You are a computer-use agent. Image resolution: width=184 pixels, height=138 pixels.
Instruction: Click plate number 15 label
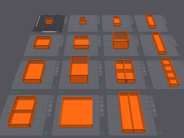[x=160, y=133]
